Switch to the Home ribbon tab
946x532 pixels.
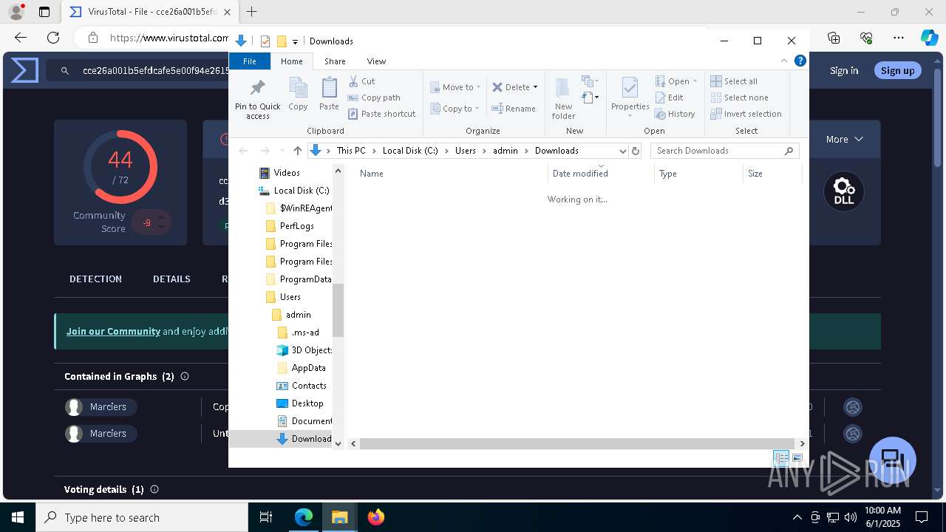(x=291, y=61)
